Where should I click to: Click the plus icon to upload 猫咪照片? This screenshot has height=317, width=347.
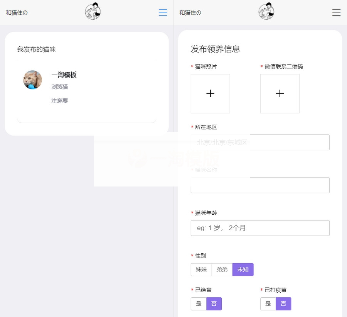tap(210, 93)
